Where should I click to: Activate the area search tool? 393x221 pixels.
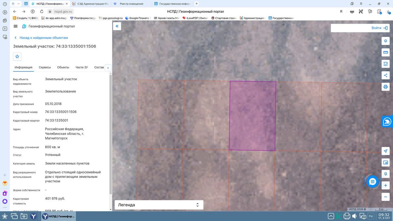tap(385, 64)
